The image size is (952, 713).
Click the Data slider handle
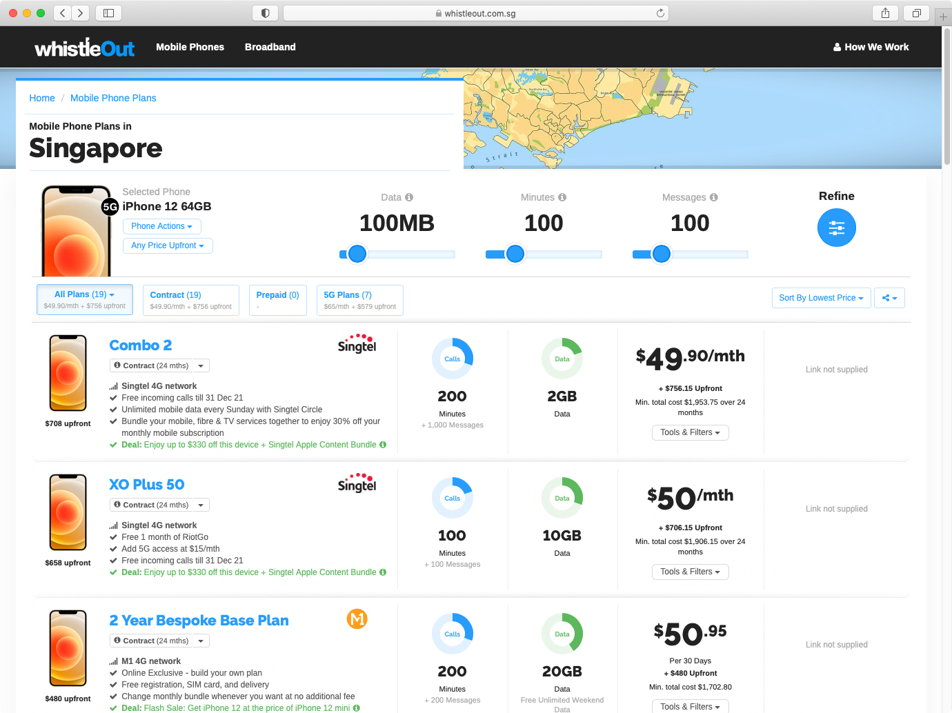click(x=357, y=254)
